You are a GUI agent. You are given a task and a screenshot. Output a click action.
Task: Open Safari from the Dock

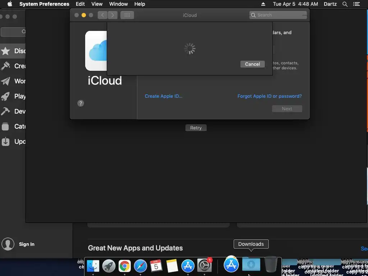[141, 266]
